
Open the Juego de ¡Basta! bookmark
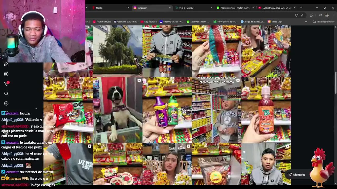(x=252, y=22)
